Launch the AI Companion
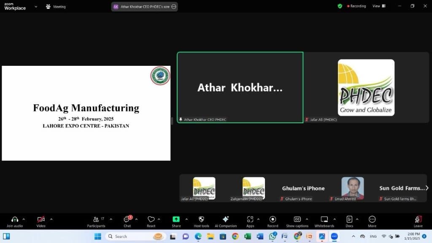The image size is (432, 243). click(x=226, y=220)
